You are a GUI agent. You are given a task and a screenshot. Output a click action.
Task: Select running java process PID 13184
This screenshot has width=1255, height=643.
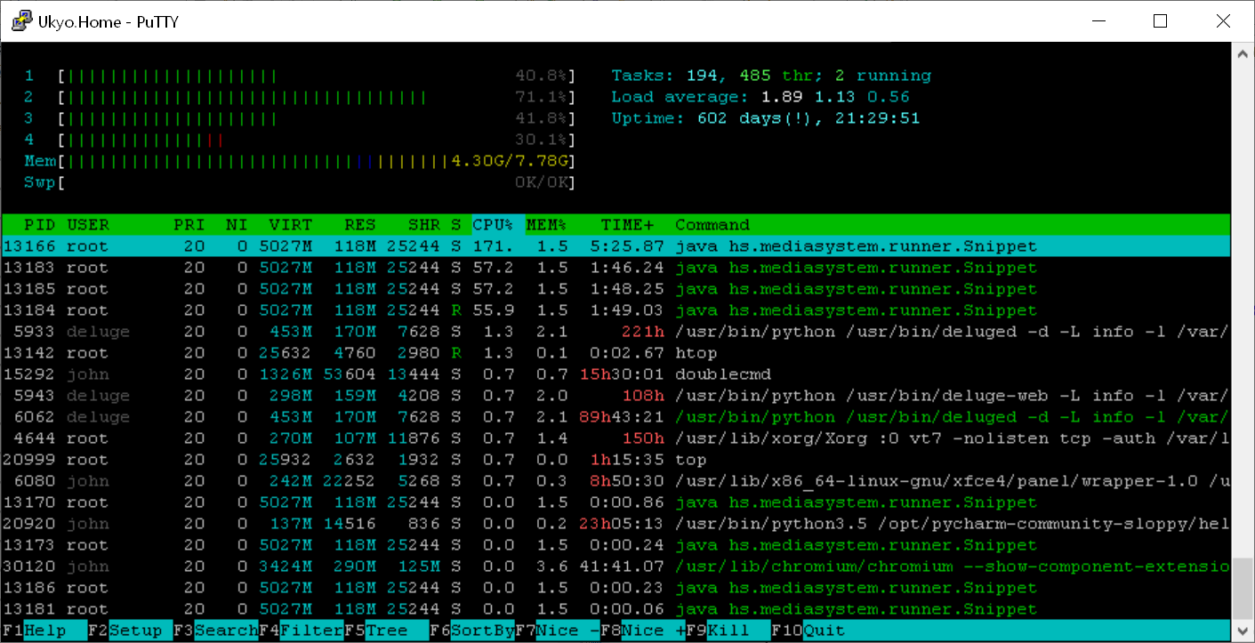tap(616, 310)
